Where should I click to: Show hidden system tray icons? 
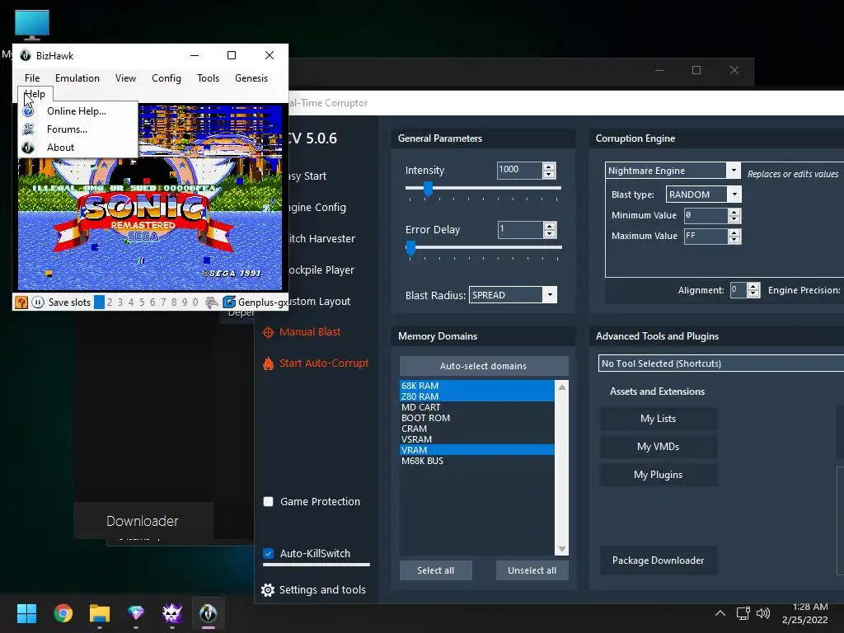point(720,613)
